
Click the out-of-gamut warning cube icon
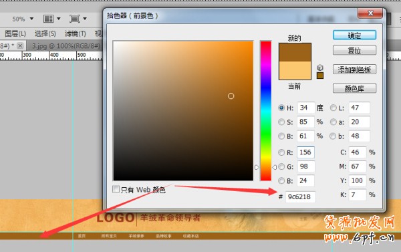[320, 68]
